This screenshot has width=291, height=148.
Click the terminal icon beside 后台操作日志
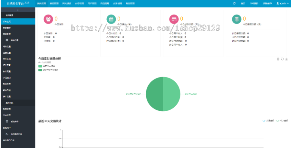(x=7, y=134)
